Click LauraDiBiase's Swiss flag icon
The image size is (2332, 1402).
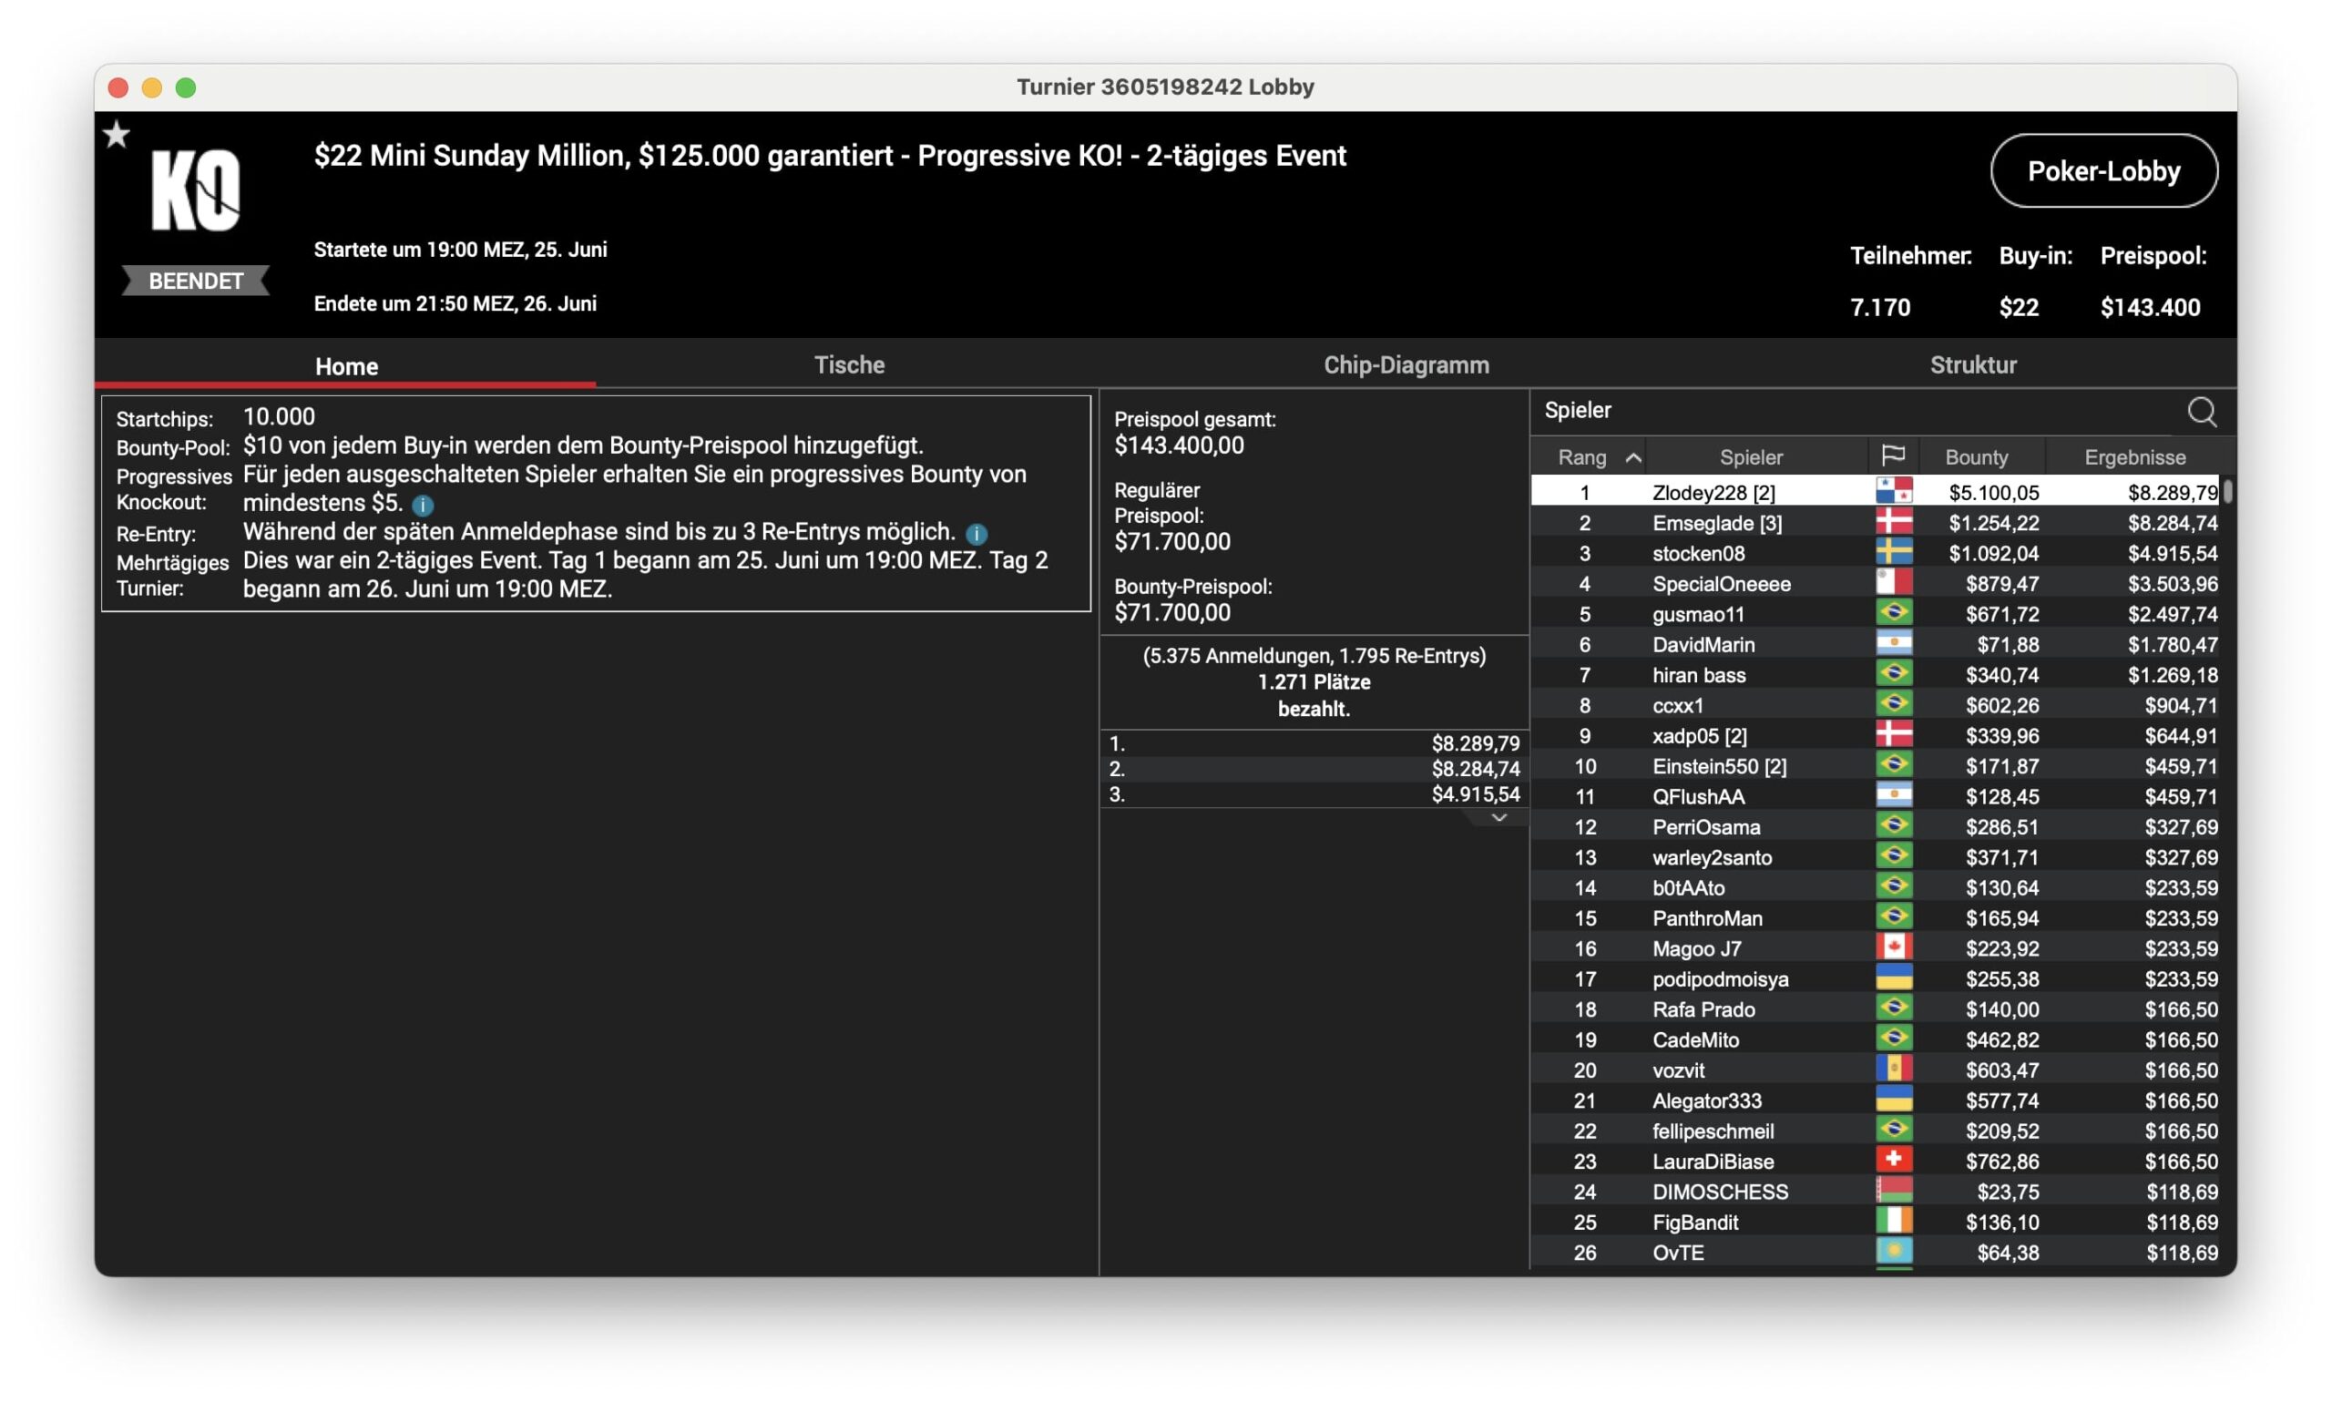point(1893,1161)
